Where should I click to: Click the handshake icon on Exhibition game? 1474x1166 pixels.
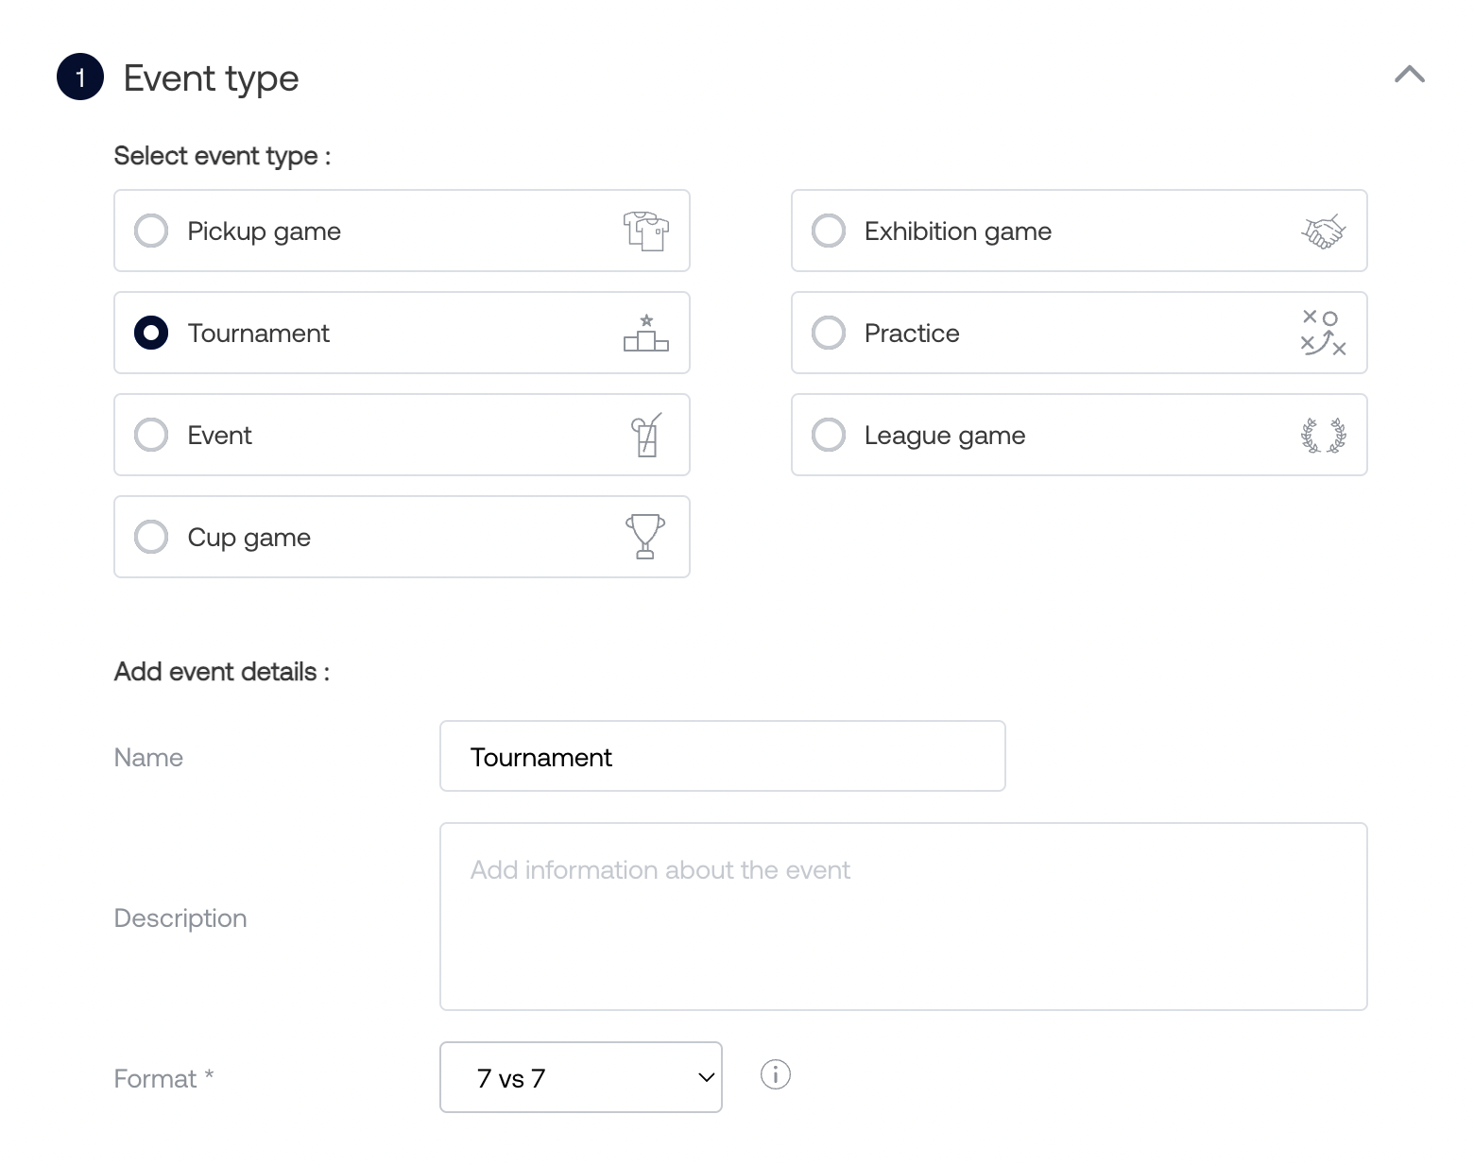click(1323, 231)
